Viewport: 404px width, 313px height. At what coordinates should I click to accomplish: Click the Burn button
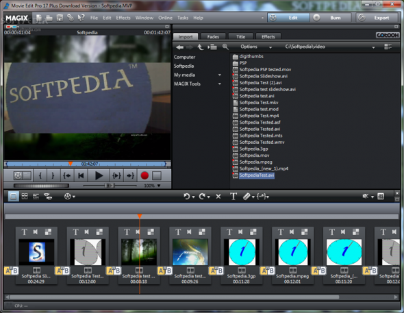tap(331, 18)
